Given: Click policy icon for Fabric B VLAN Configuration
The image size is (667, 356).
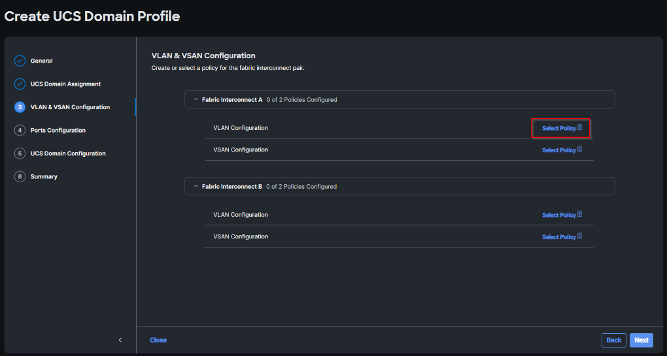Looking at the screenshot, I should (580, 214).
